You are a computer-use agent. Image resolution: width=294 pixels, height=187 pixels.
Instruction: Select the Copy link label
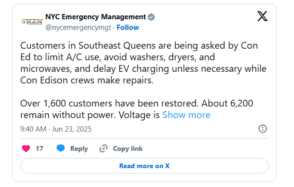click(x=128, y=148)
